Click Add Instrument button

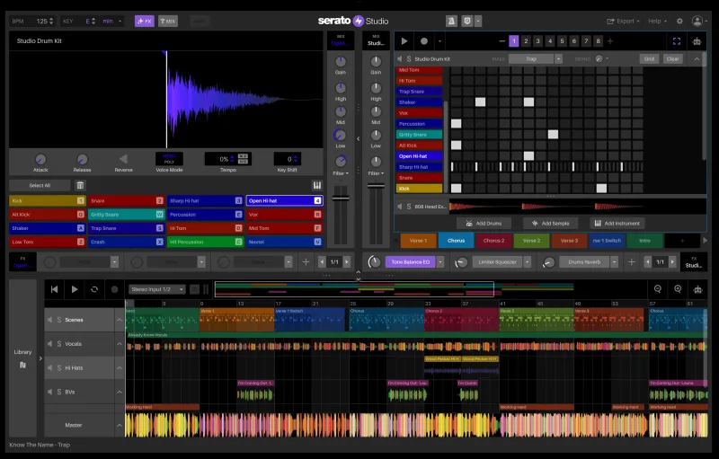[x=617, y=224]
